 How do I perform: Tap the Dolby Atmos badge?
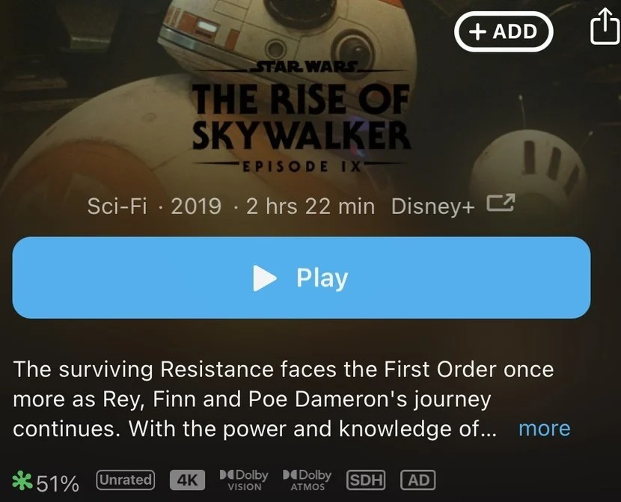point(308,480)
